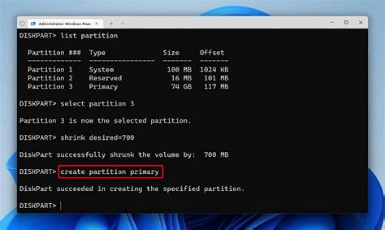Click 'DiskPart succeeded in creating the specified partition.'

[132, 189]
